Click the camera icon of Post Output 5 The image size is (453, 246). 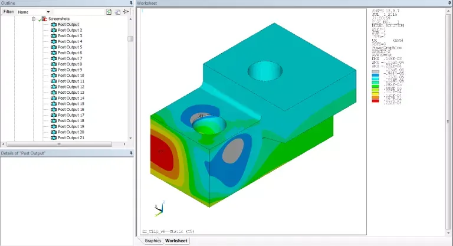[54, 47]
